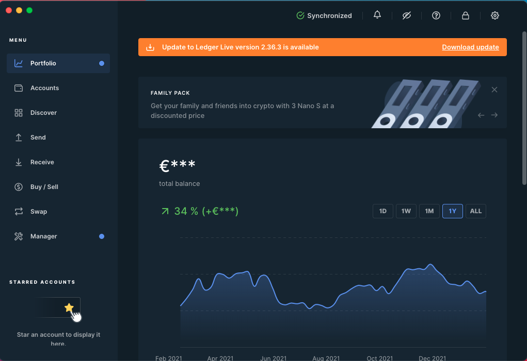Image resolution: width=527 pixels, height=361 pixels.
Task: Dismiss the Family Pack banner
Action: 494,89
